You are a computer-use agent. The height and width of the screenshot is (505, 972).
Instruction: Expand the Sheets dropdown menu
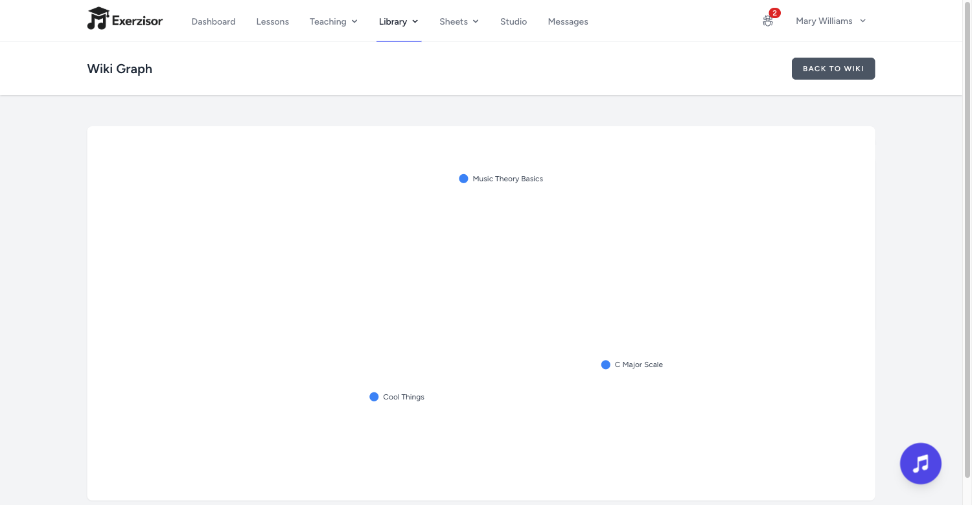[459, 21]
